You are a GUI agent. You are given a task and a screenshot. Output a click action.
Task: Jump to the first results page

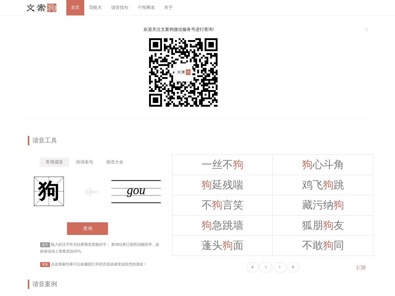tap(252, 267)
